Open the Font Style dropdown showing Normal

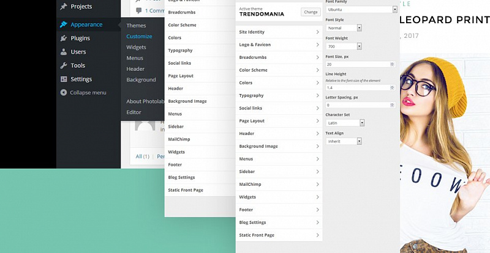tap(344, 28)
